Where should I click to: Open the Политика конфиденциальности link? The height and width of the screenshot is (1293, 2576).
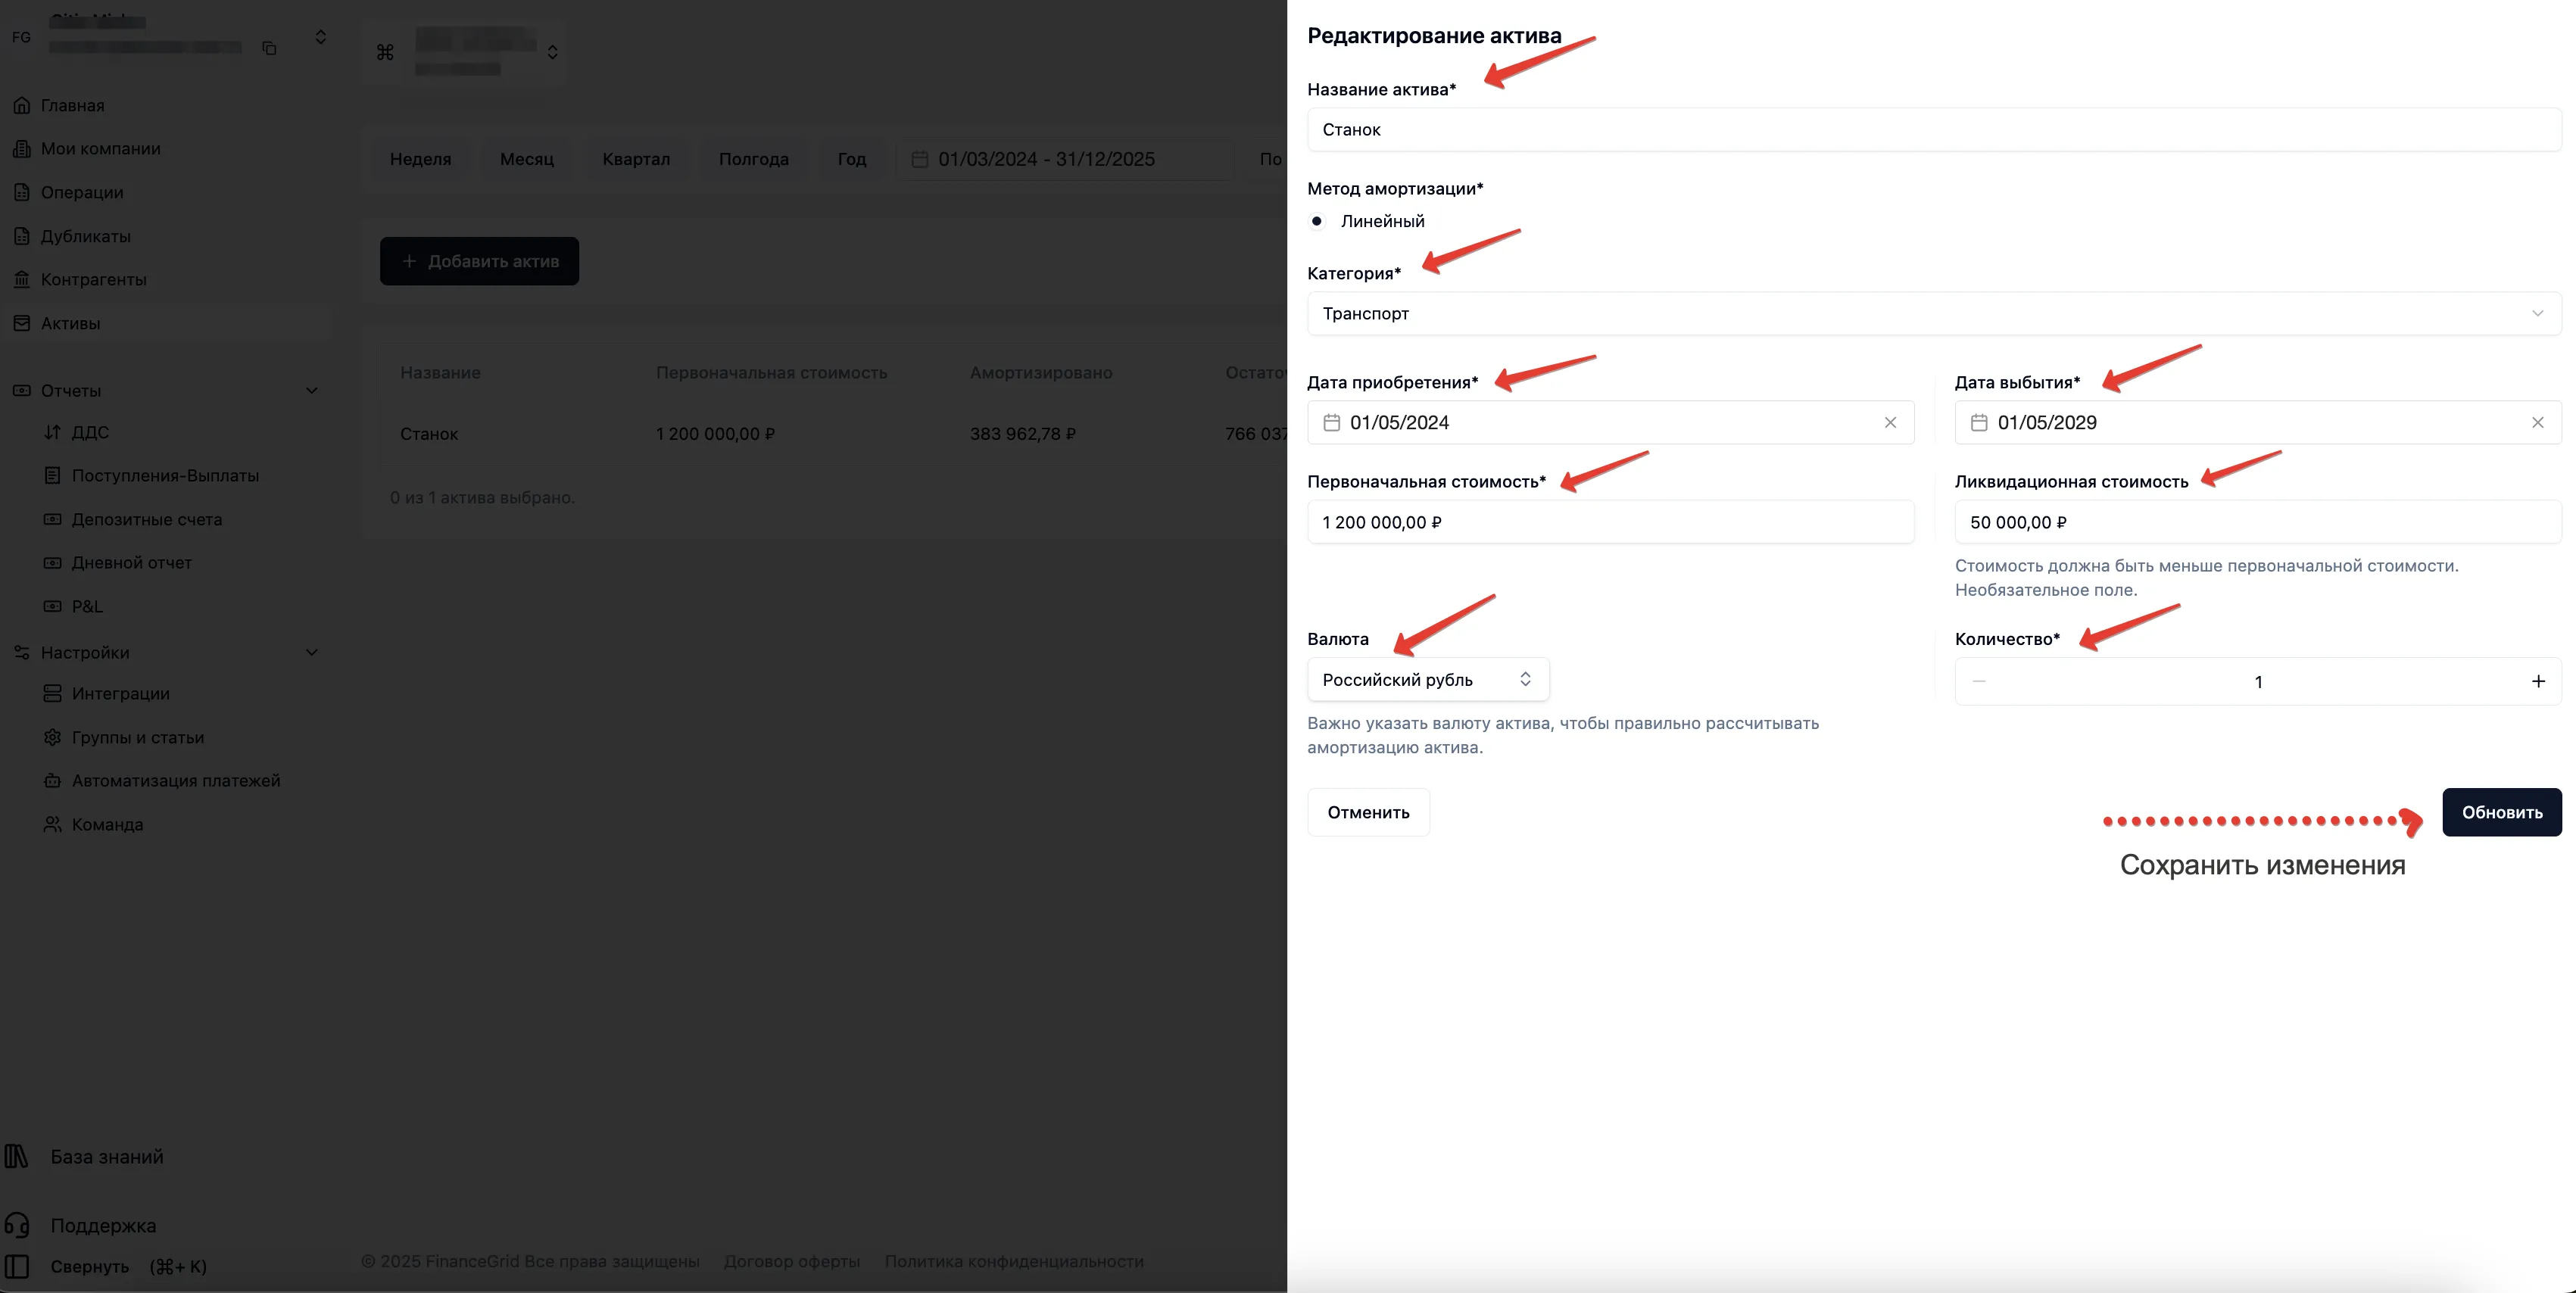1014,1261
